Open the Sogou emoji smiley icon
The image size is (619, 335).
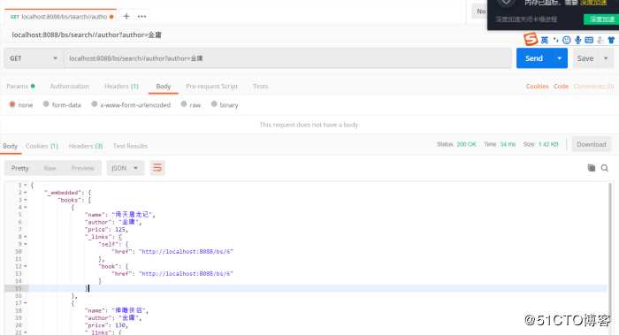click(x=567, y=40)
